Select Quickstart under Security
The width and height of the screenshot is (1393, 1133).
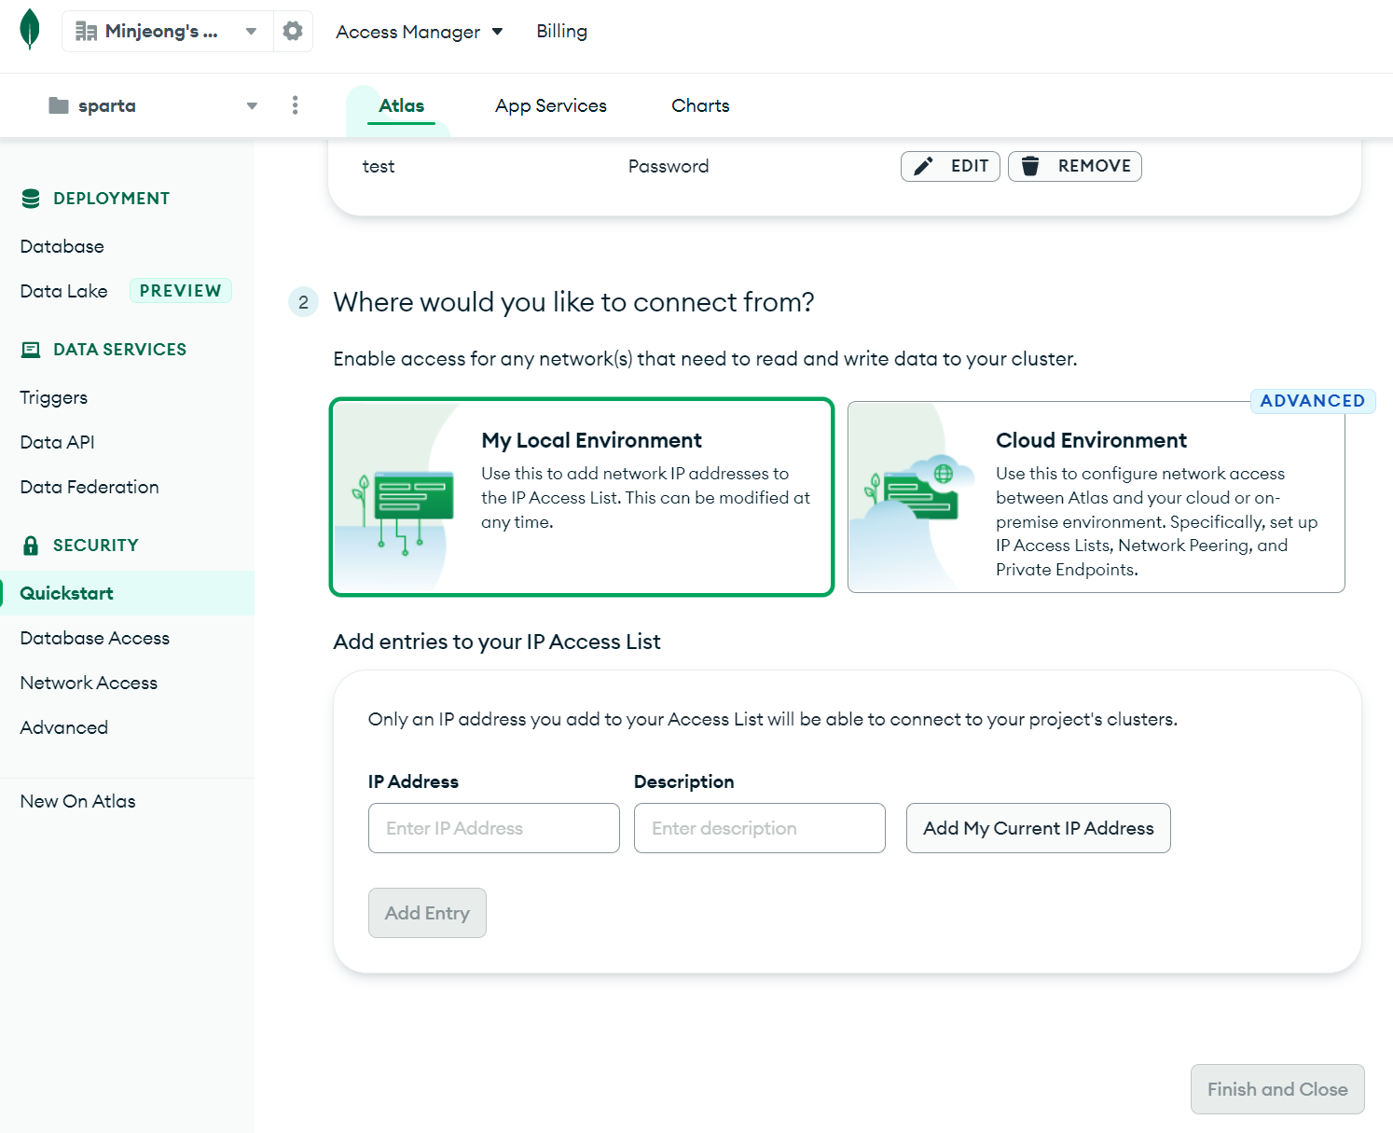point(128,593)
